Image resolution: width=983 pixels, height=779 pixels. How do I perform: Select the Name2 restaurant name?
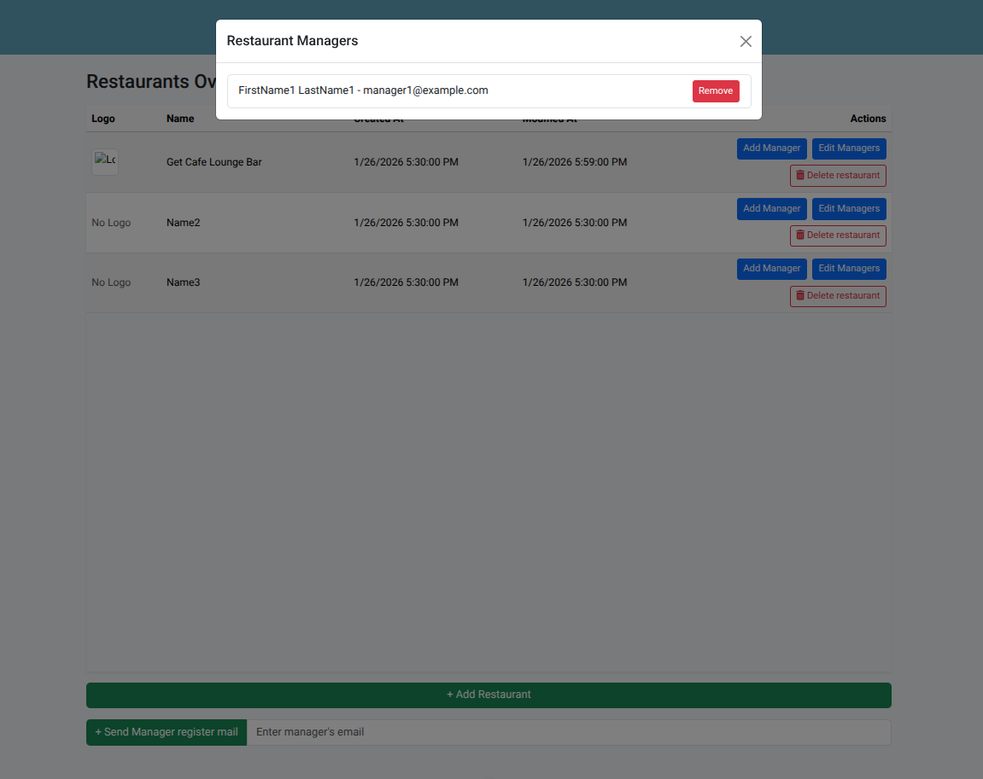(x=183, y=223)
